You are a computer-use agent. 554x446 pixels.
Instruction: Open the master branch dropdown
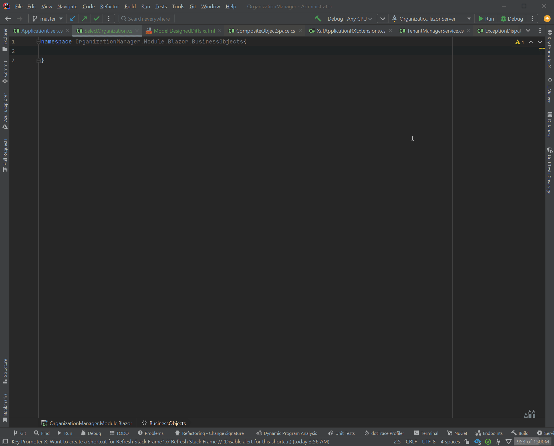tap(47, 19)
